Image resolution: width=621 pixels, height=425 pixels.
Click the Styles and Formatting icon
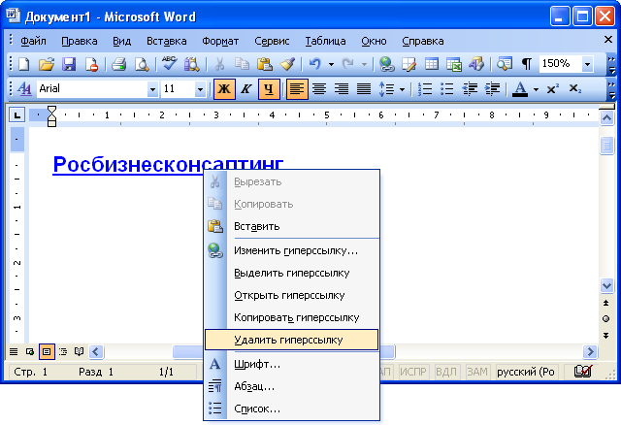coord(24,88)
